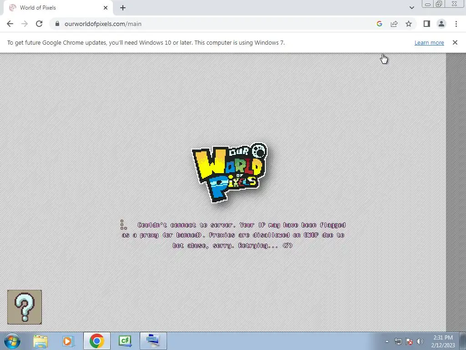Image resolution: width=466 pixels, height=350 pixels.
Task: Bookmark this tab with the star
Action: click(x=409, y=24)
